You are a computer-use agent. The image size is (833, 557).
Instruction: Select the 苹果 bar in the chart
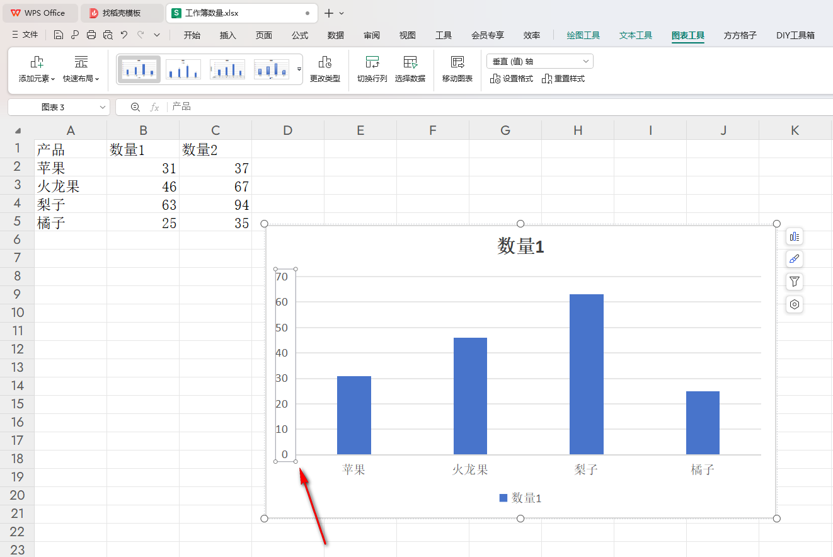coord(353,415)
